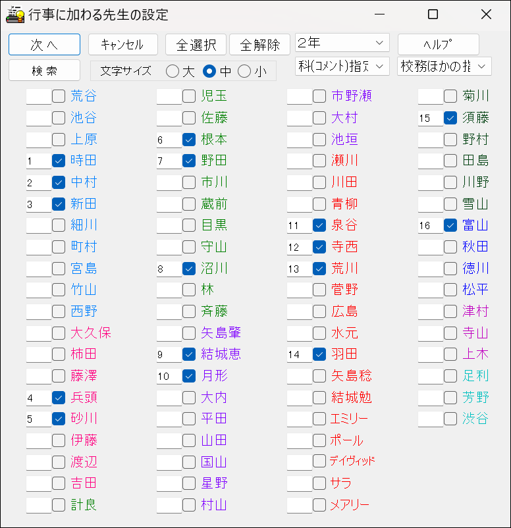Click the 検索 button
Image resolution: width=511 pixels, height=528 pixels.
click(45, 70)
